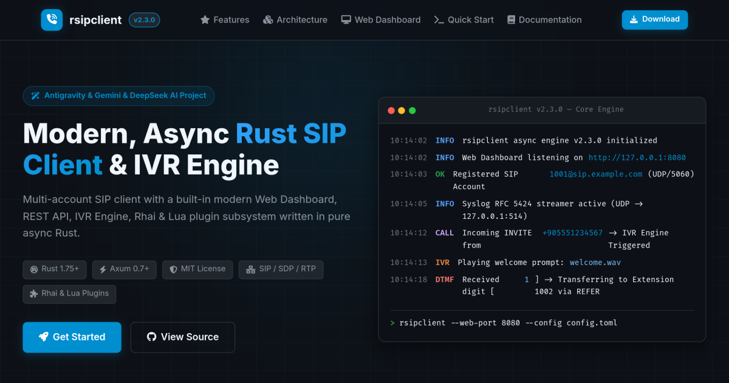The width and height of the screenshot is (729, 383).
Task: Click the OK status label in terminal
Action: pyautogui.click(x=440, y=174)
